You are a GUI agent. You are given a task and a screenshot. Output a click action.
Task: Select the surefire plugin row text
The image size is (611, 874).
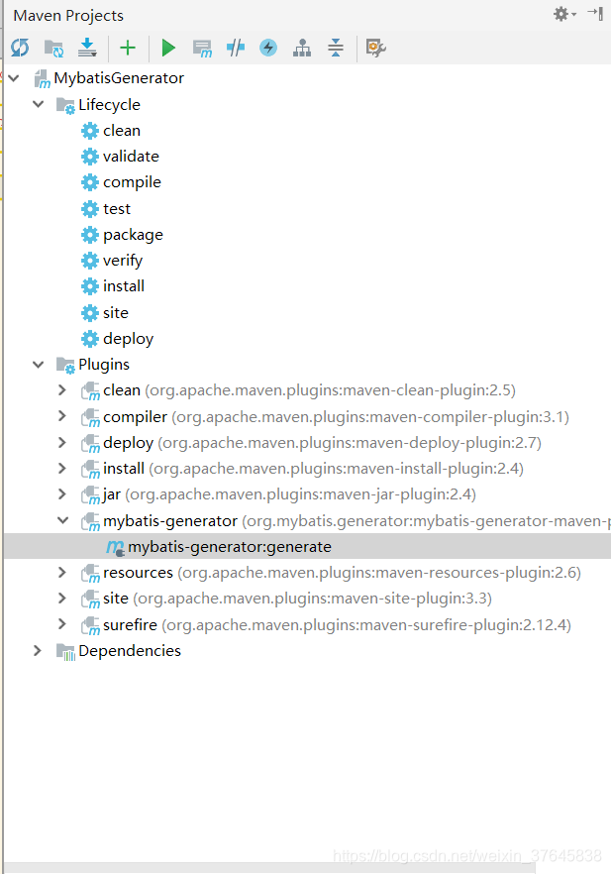click(337, 625)
